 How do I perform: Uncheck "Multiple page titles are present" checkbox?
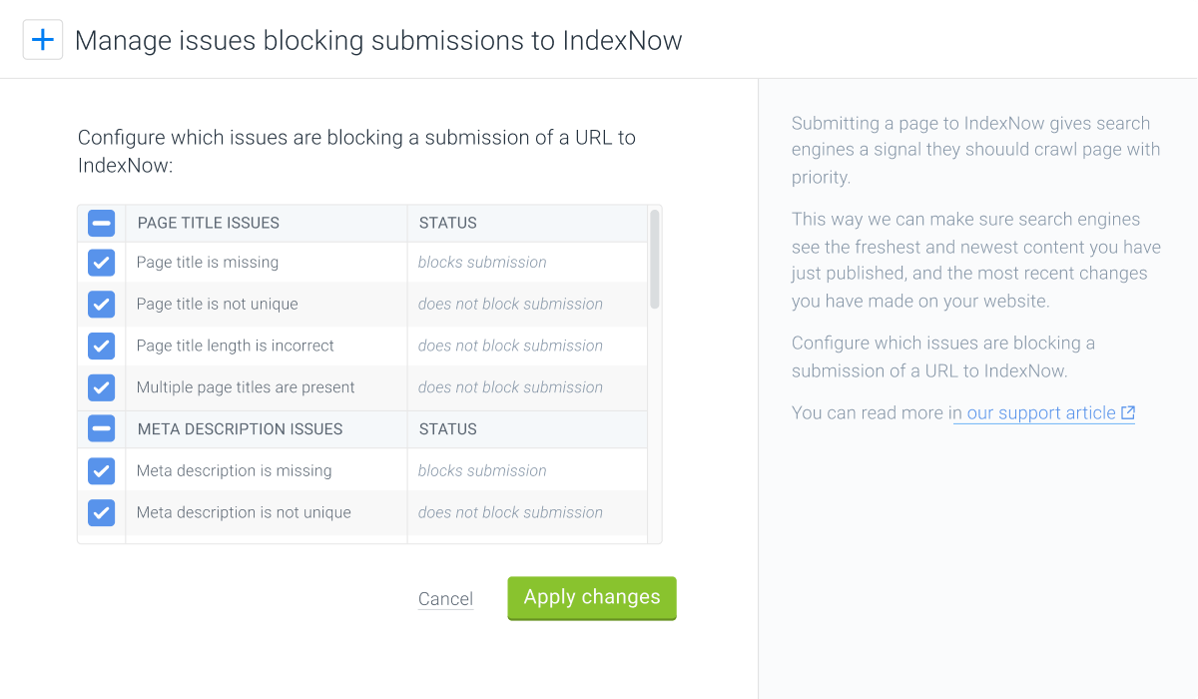[102, 387]
